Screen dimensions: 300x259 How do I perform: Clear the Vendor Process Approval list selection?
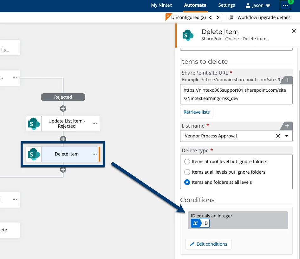[x=278, y=136]
